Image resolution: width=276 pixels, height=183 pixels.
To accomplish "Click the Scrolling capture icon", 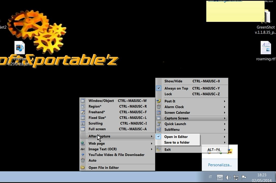I will [x=82, y=124].
